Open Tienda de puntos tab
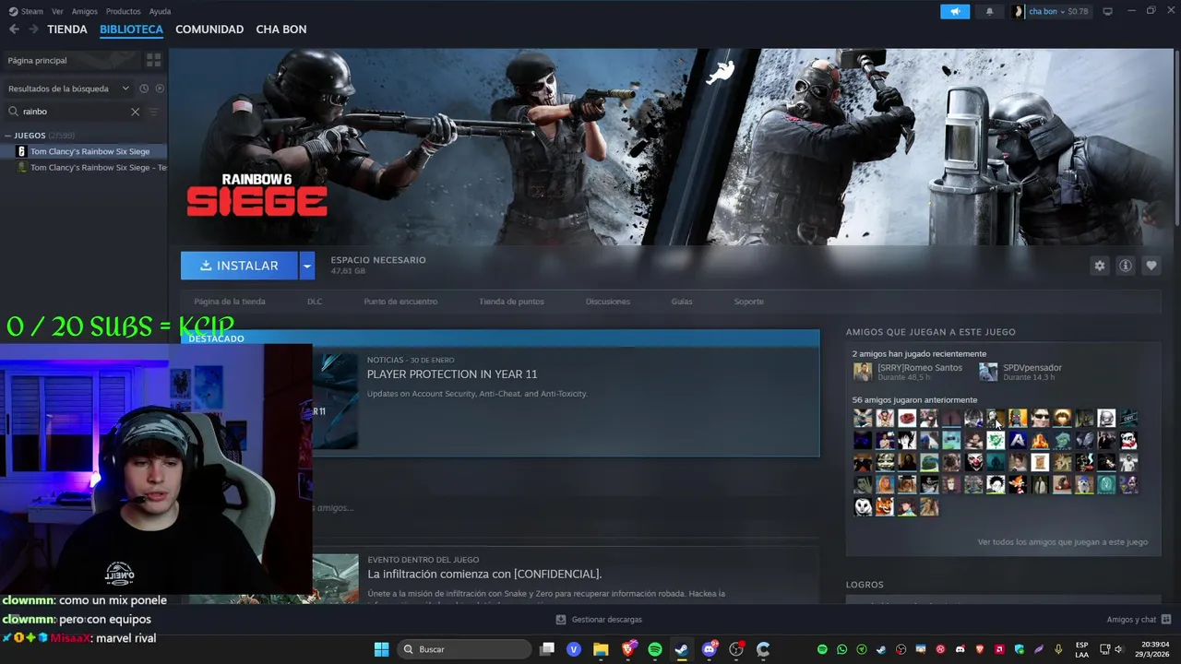Viewport: 1181px width, 664px height. point(511,302)
